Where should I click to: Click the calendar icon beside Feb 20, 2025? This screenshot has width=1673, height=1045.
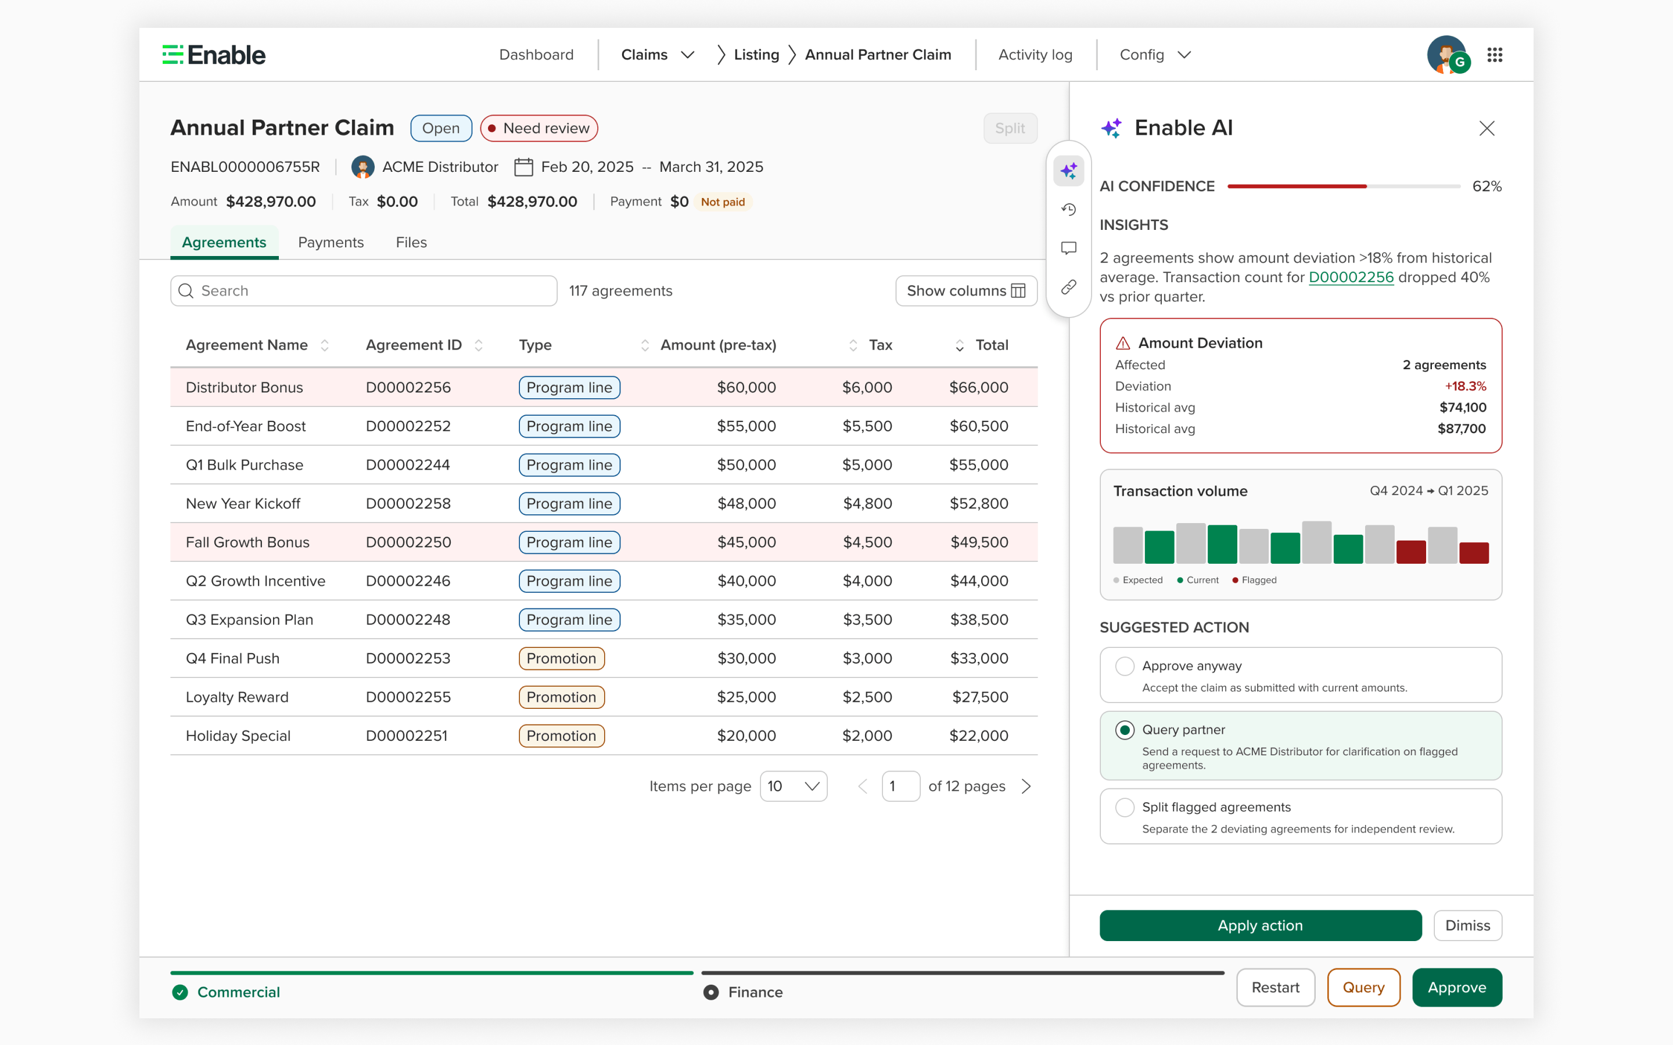[523, 167]
